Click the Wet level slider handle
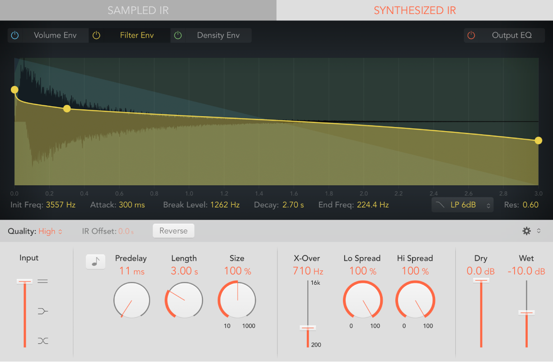This screenshot has height=362, width=553. click(x=526, y=312)
